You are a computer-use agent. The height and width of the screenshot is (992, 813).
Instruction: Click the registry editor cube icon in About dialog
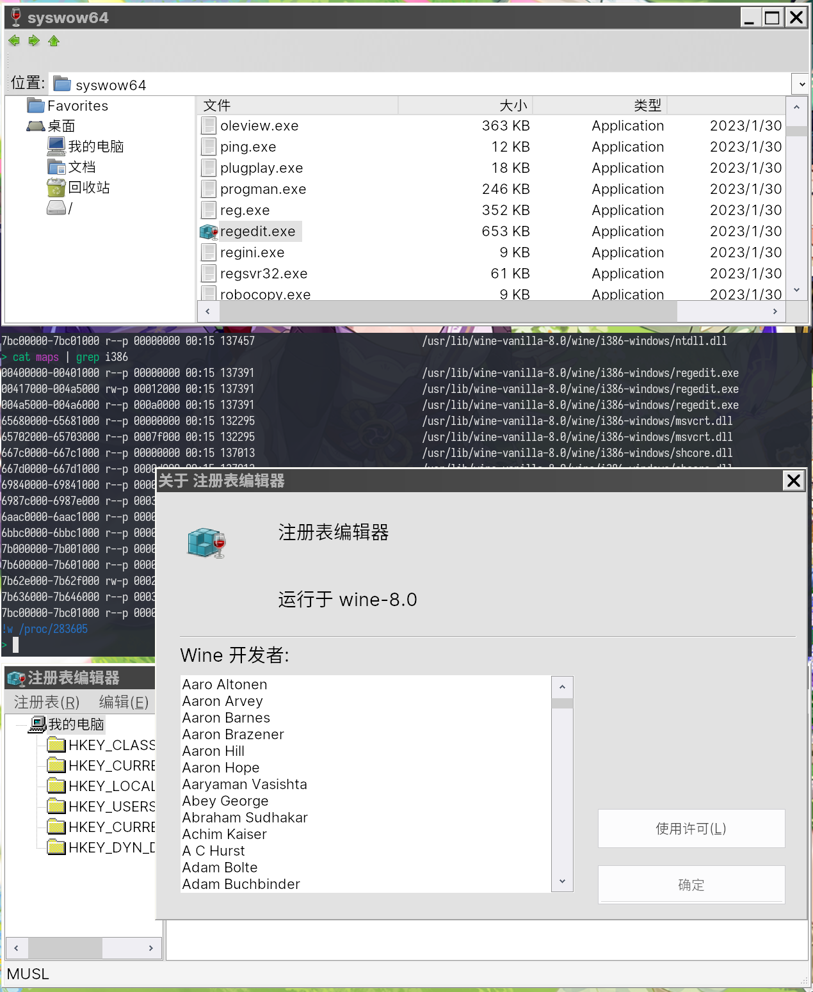(x=205, y=542)
